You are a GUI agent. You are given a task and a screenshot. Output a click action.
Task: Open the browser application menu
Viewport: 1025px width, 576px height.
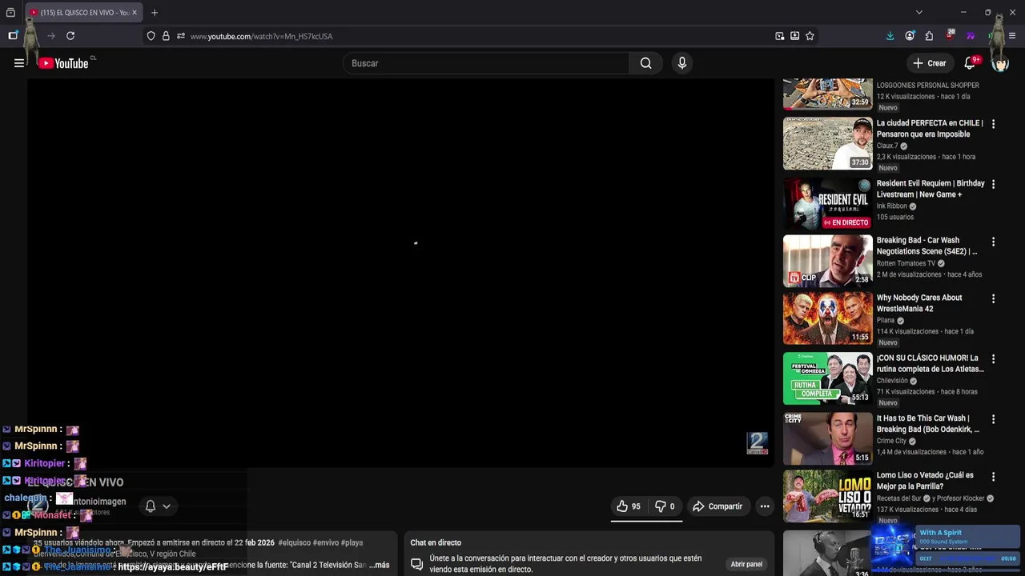click(1012, 36)
